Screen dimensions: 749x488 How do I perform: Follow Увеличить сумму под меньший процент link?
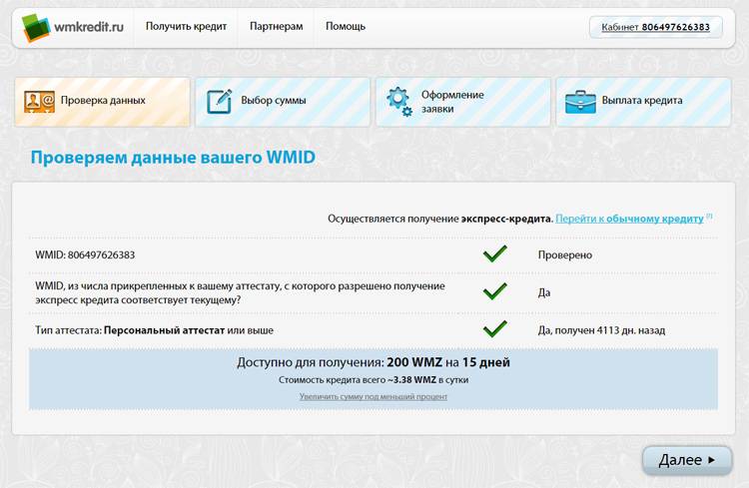tap(374, 396)
